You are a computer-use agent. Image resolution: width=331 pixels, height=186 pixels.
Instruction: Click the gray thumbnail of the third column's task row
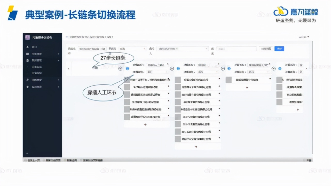(x=228, y=80)
